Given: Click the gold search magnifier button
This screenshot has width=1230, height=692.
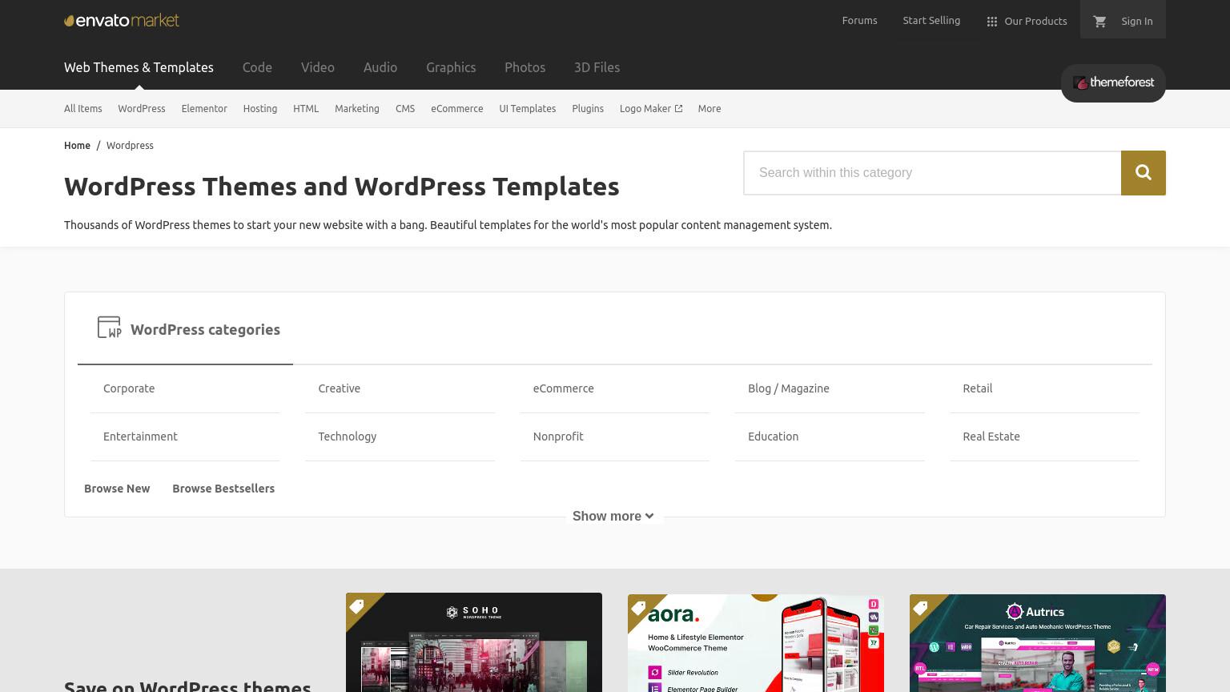Looking at the screenshot, I should click(x=1144, y=173).
